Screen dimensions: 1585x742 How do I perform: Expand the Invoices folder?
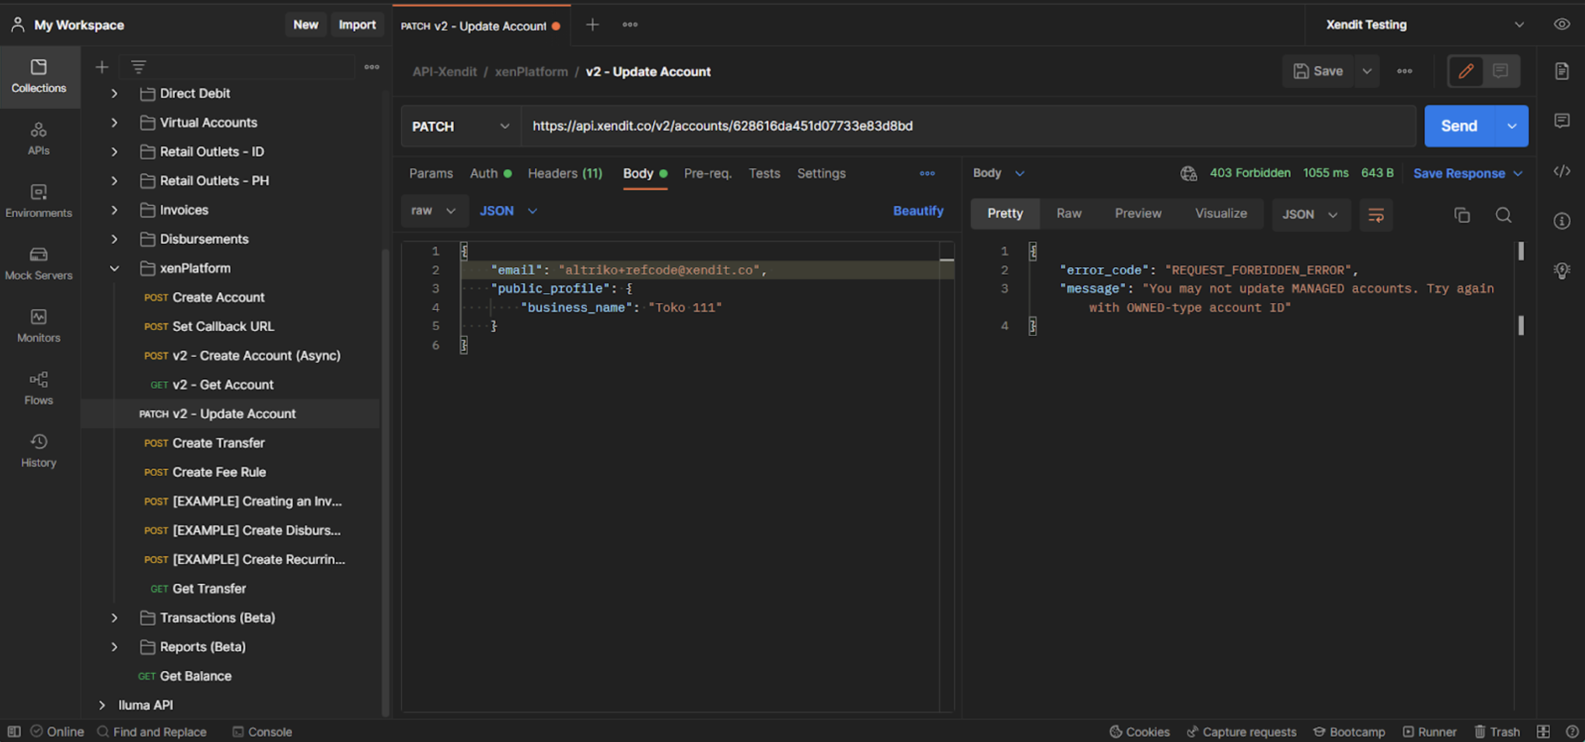tap(115, 210)
